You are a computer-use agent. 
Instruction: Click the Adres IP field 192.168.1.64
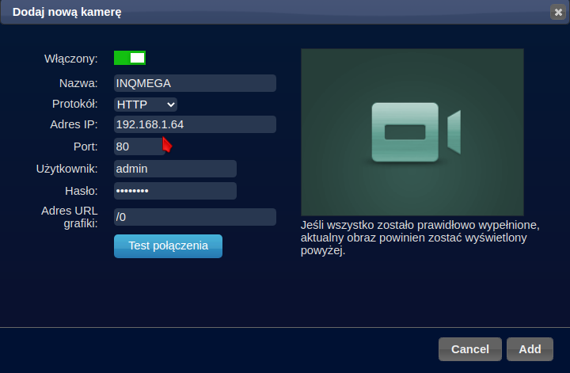(x=195, y=124)
